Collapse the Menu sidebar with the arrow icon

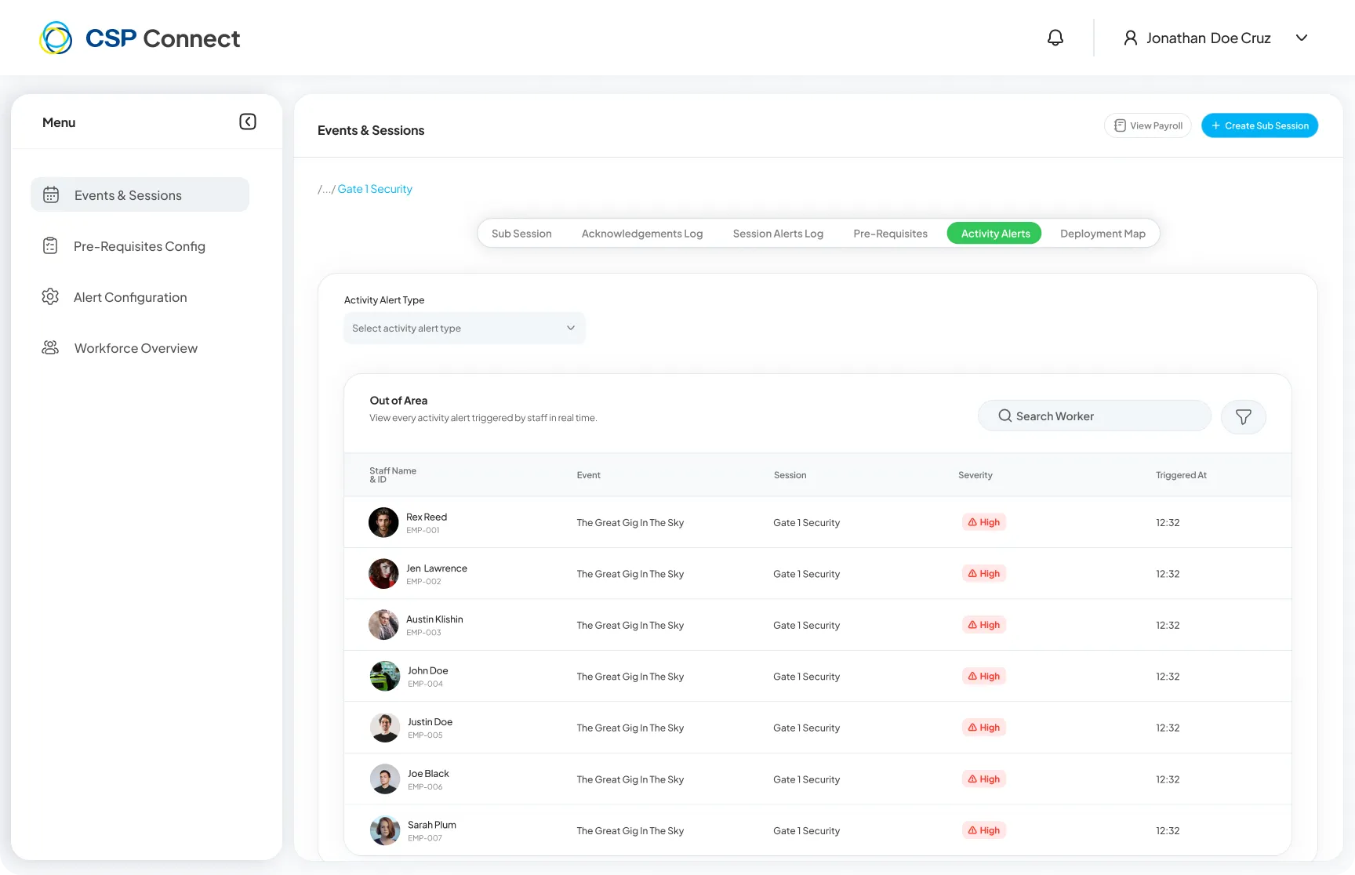point(248,122)
